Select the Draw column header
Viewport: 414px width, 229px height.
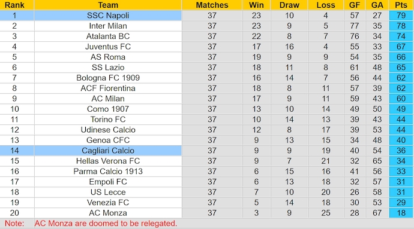pyautogui.click(x=289, y=5)
